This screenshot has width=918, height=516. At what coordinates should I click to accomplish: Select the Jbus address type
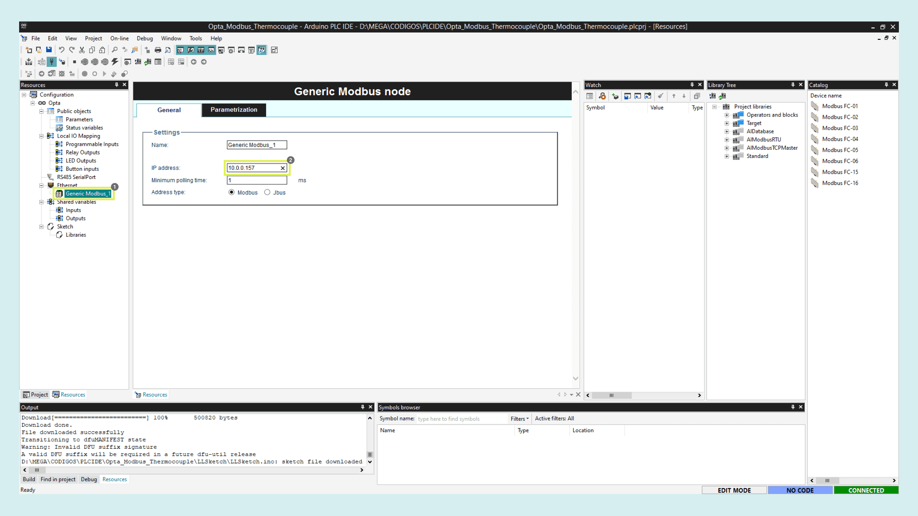[x=267, y=192]
